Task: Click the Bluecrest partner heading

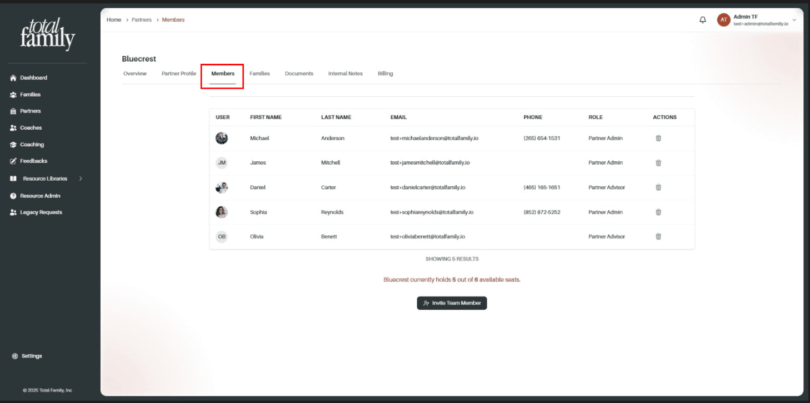Action: (139, 59)
